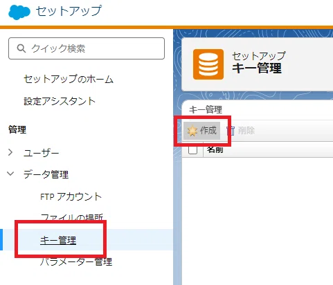Click the search magnifier icon in クイック検索

coord(21,48)
